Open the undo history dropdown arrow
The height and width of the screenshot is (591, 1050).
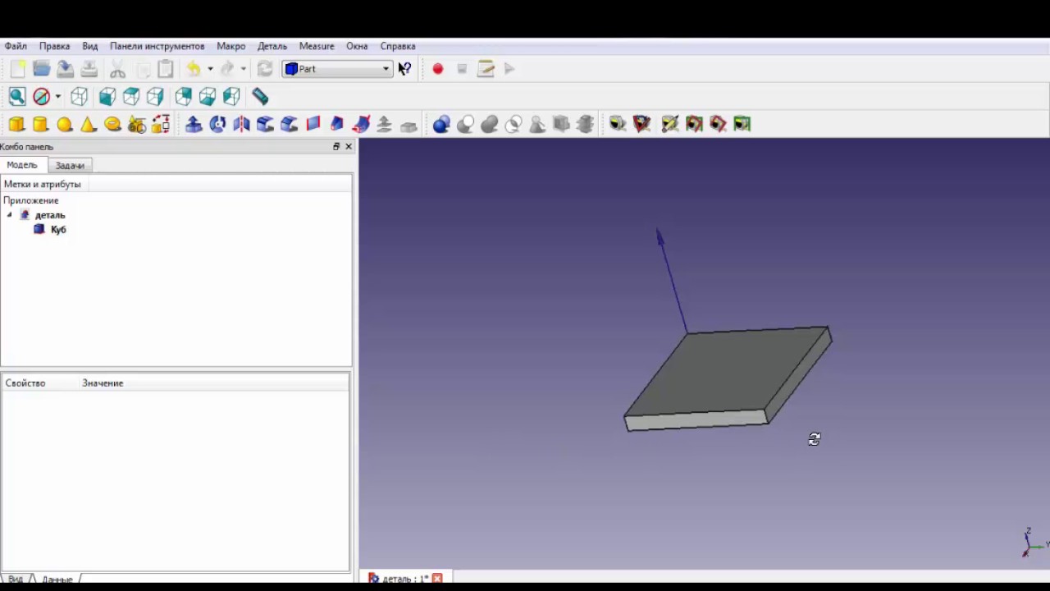pos(210,69)
